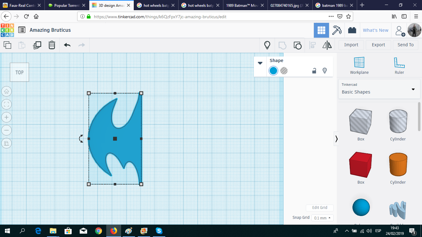The height and width of the screenshot is (237, 422).
Task: Select the striped Cylinder hole shape
Action: pyautogui.click(x=398, y=121)
